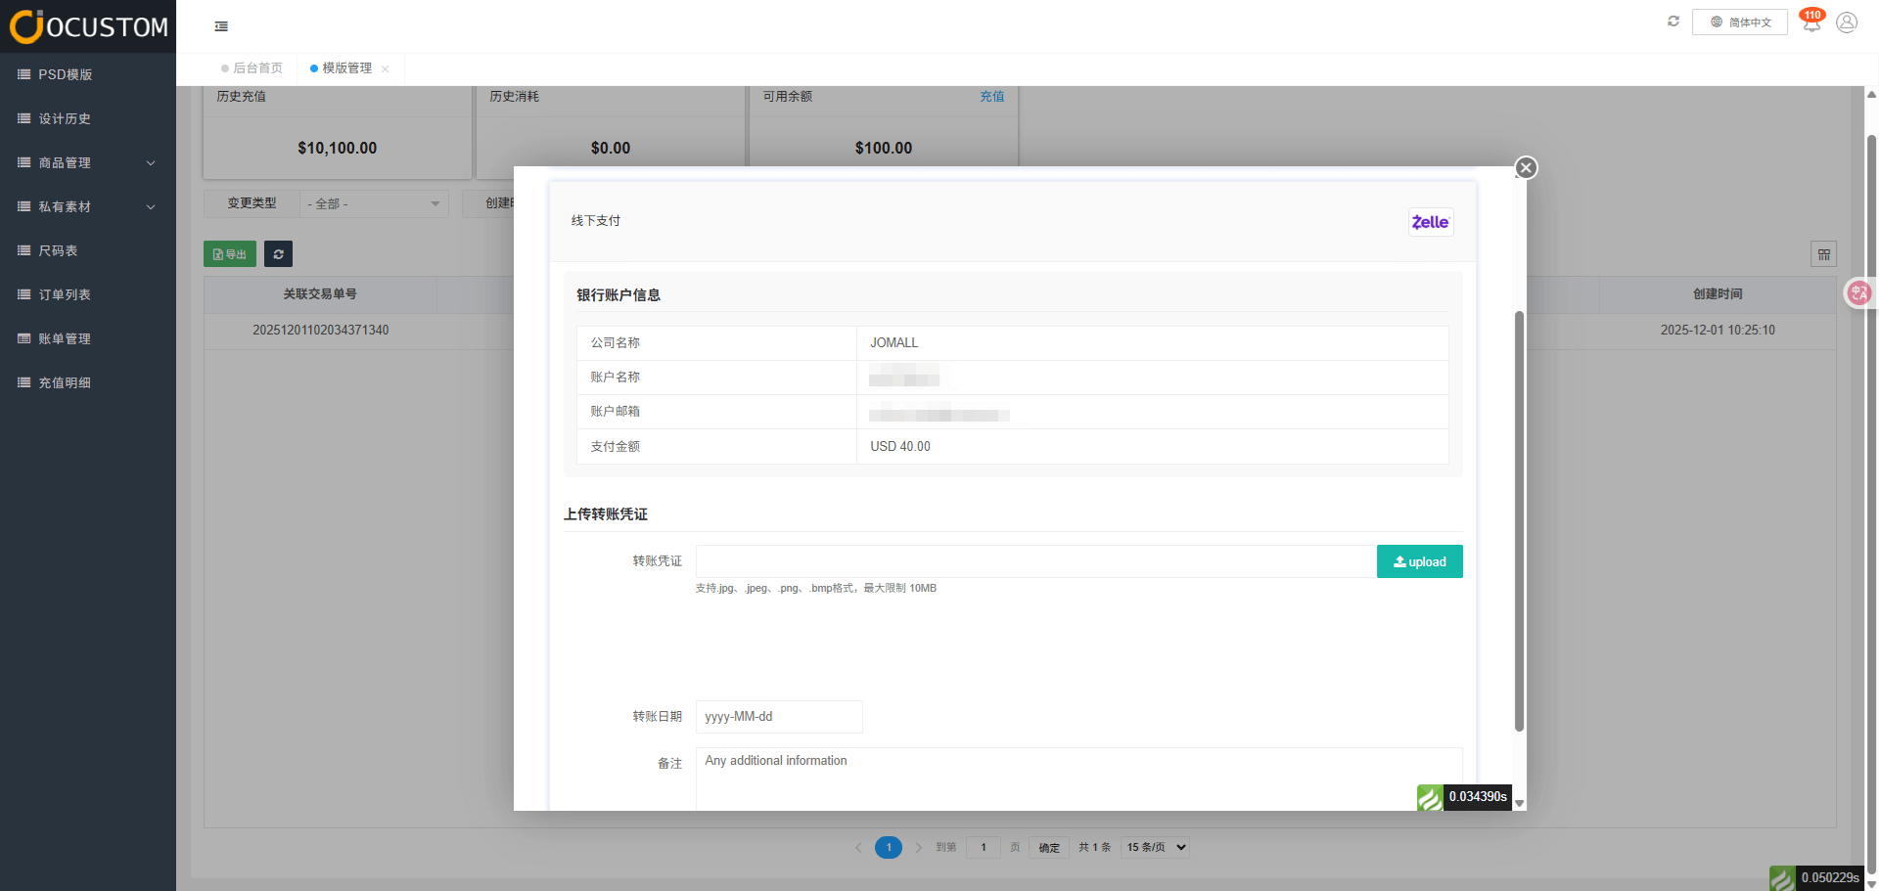Upload the transfer voucher file

point(1419,561)
